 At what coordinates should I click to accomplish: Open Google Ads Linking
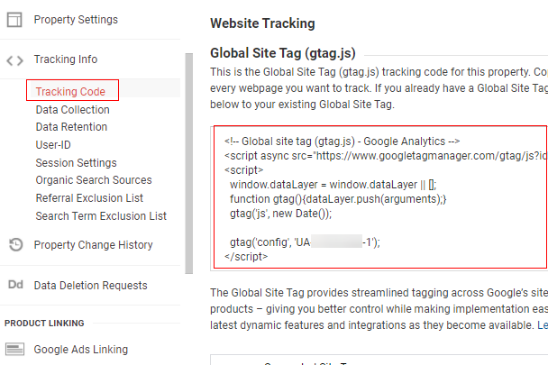pos(81,350)
